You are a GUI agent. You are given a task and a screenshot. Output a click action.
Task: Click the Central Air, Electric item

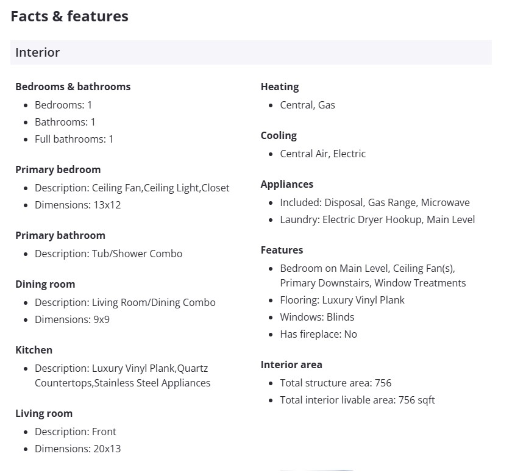point(322,154)
